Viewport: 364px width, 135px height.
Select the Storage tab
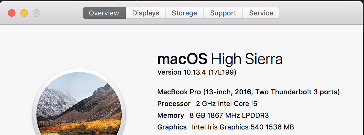tap(184, 13)
